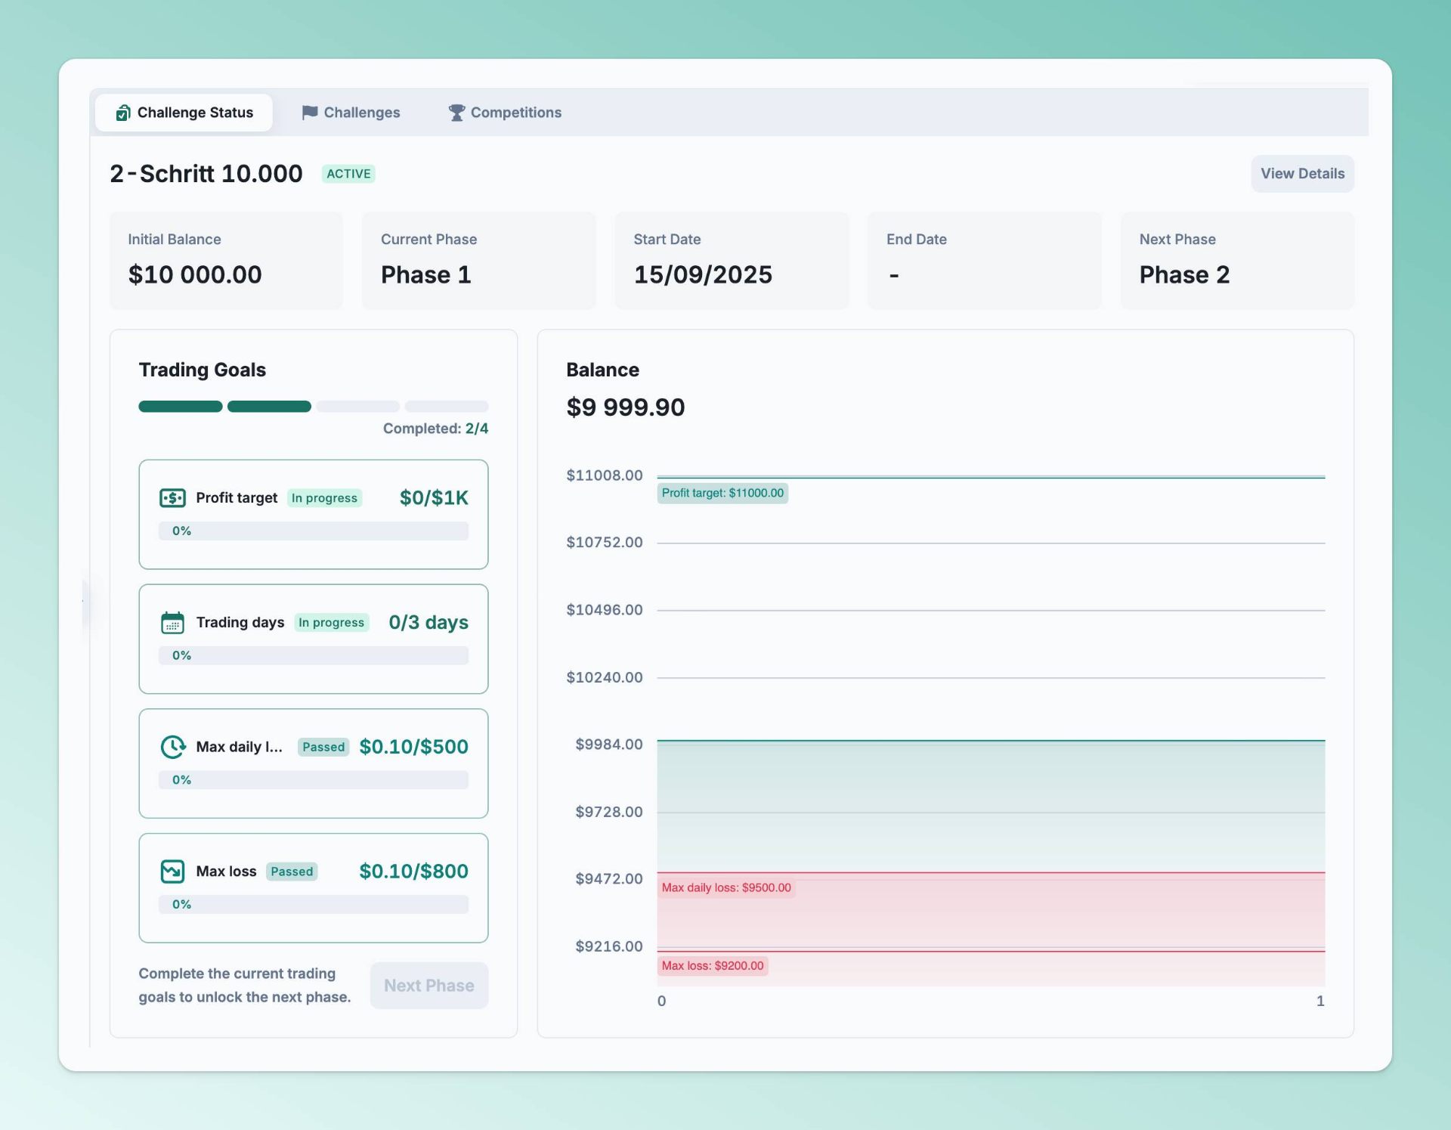
Task: Click the End Date dash value
Action: pos(894,275)
